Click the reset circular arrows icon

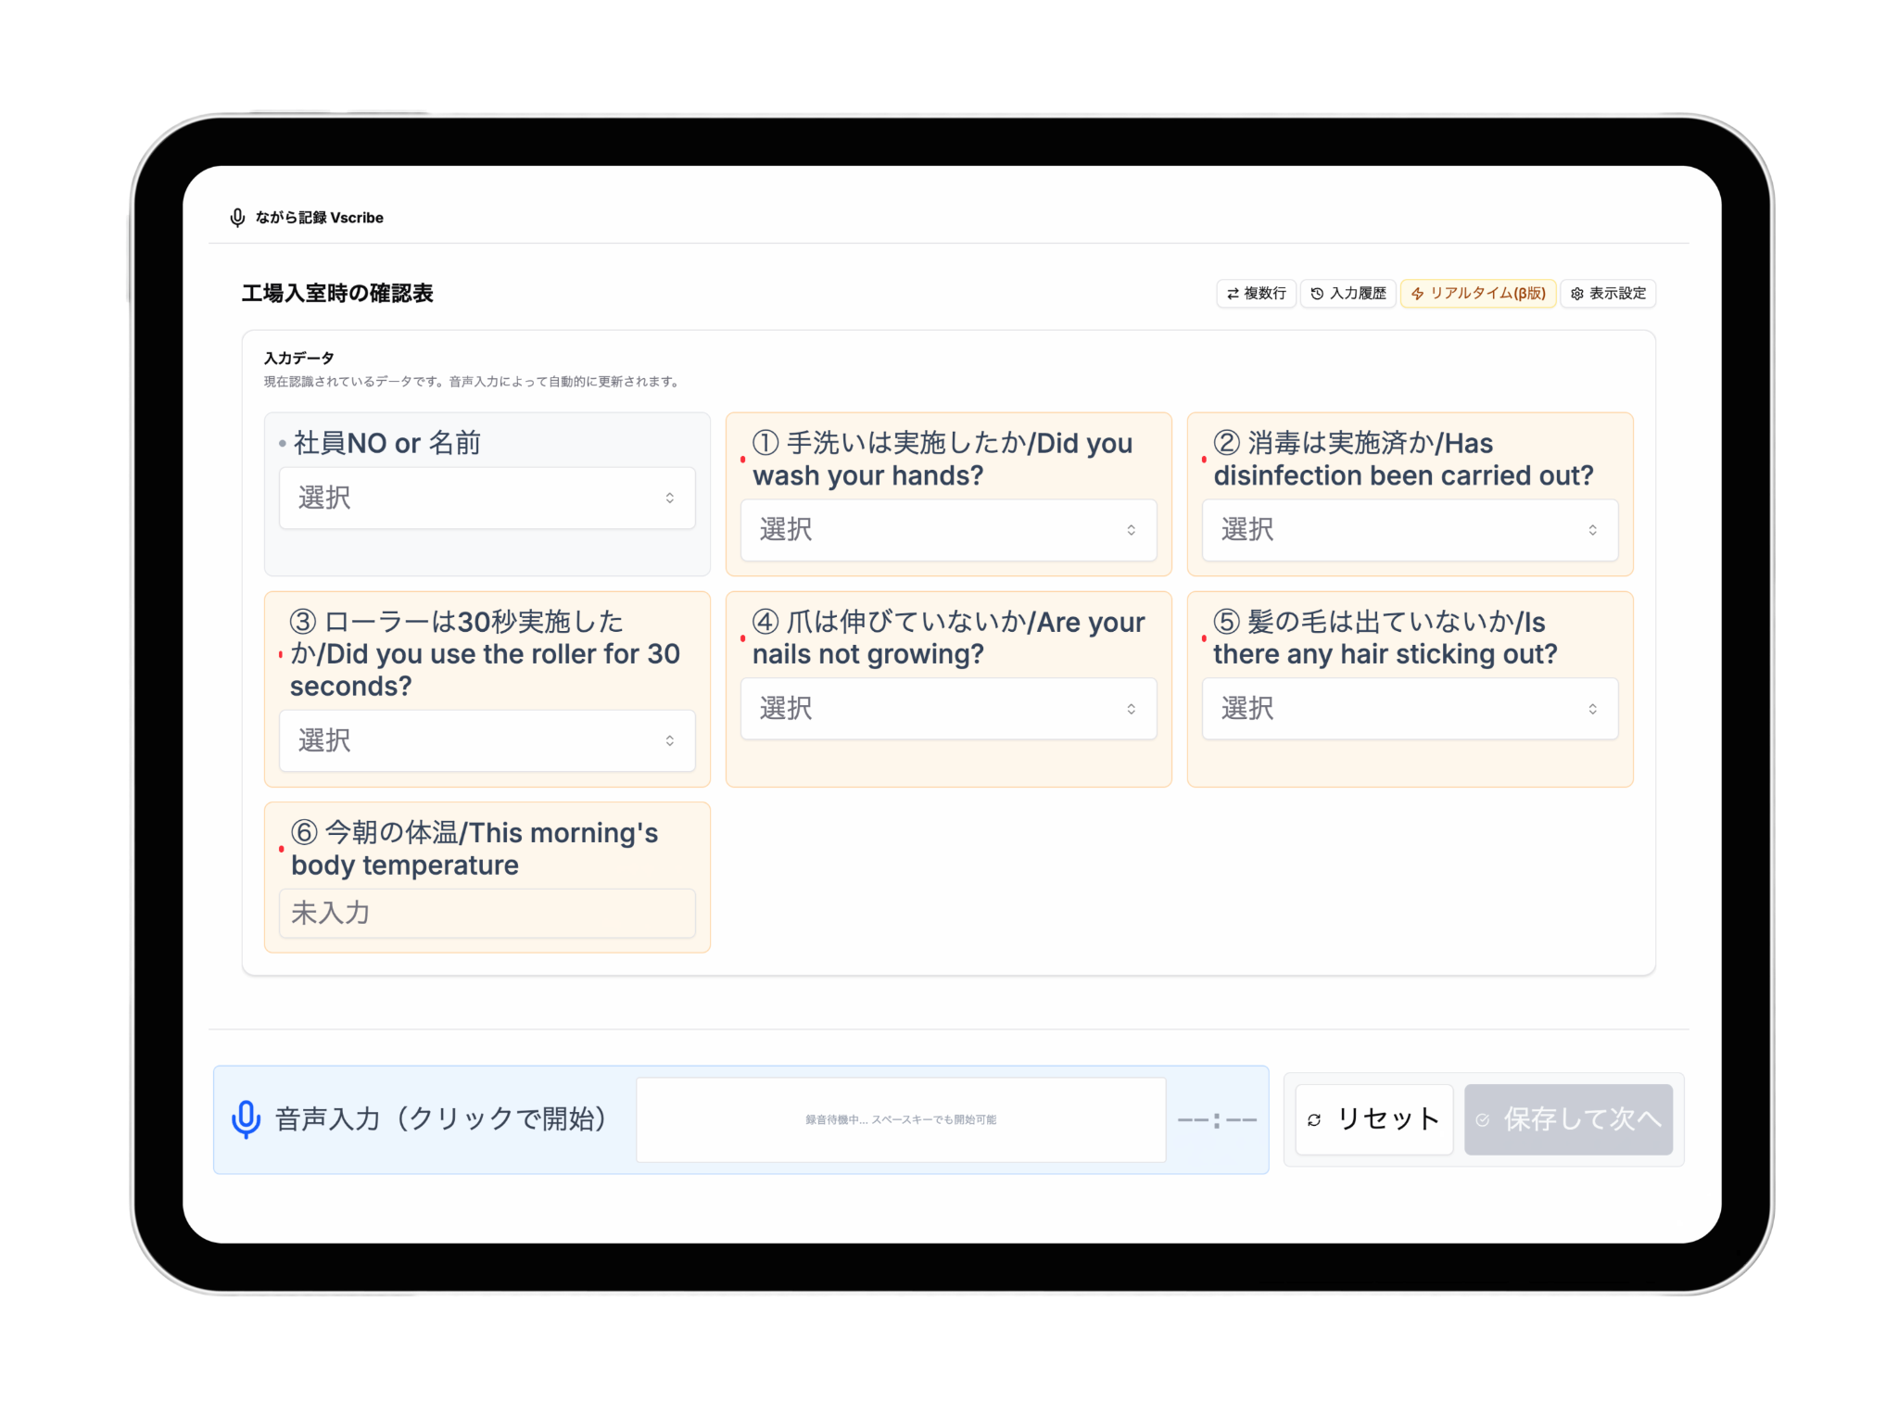point(1313,1119)
